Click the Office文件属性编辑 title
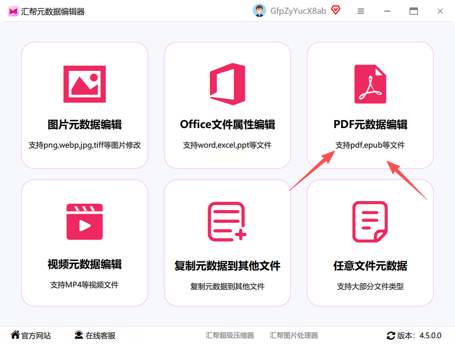 tap(228, 124)
